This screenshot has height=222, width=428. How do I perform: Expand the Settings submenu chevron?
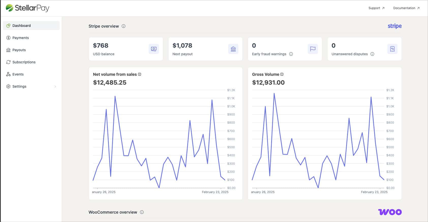(55, 86)
